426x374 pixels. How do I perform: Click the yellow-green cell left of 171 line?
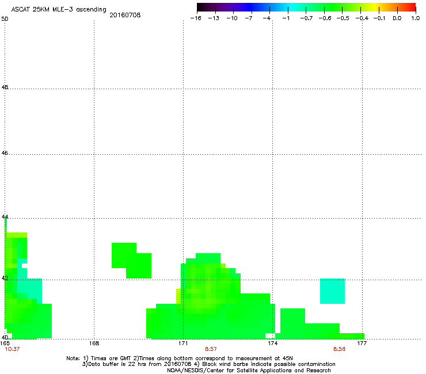[x=178, y=296]
